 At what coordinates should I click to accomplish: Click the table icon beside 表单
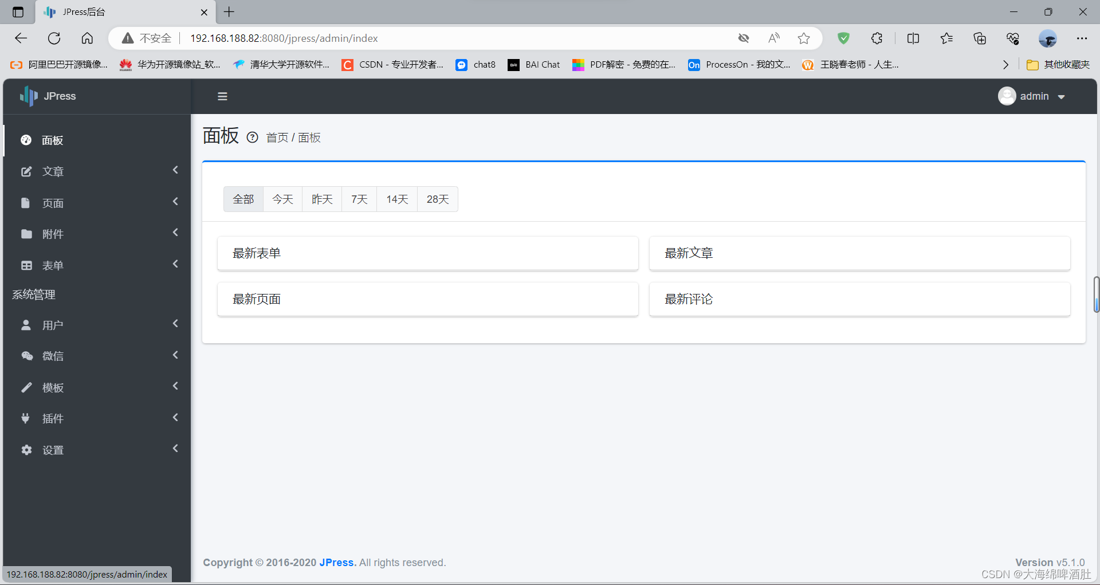click(26, 265)
